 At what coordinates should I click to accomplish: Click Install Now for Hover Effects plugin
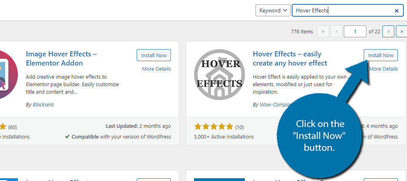[x=380, y=55]
